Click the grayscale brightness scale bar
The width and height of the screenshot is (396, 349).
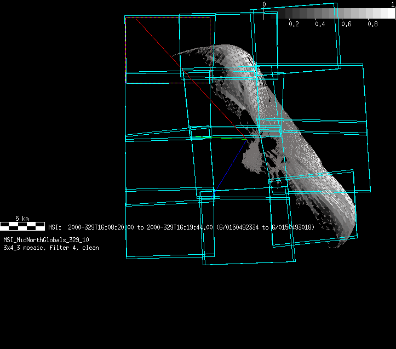329,14
